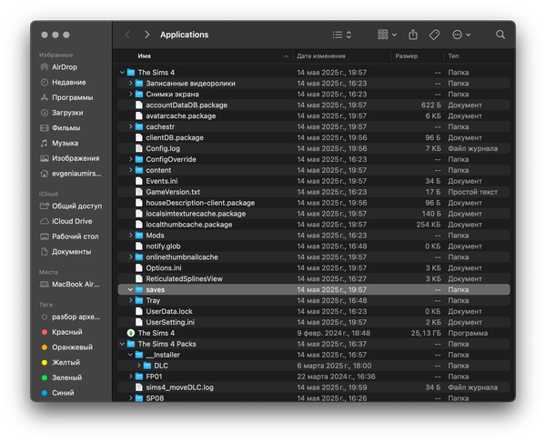This screenshot has width=546, height=442.
Task: Open the evgeniaumirs home folder
Action: pyautogui.click(x=71, y=174)
